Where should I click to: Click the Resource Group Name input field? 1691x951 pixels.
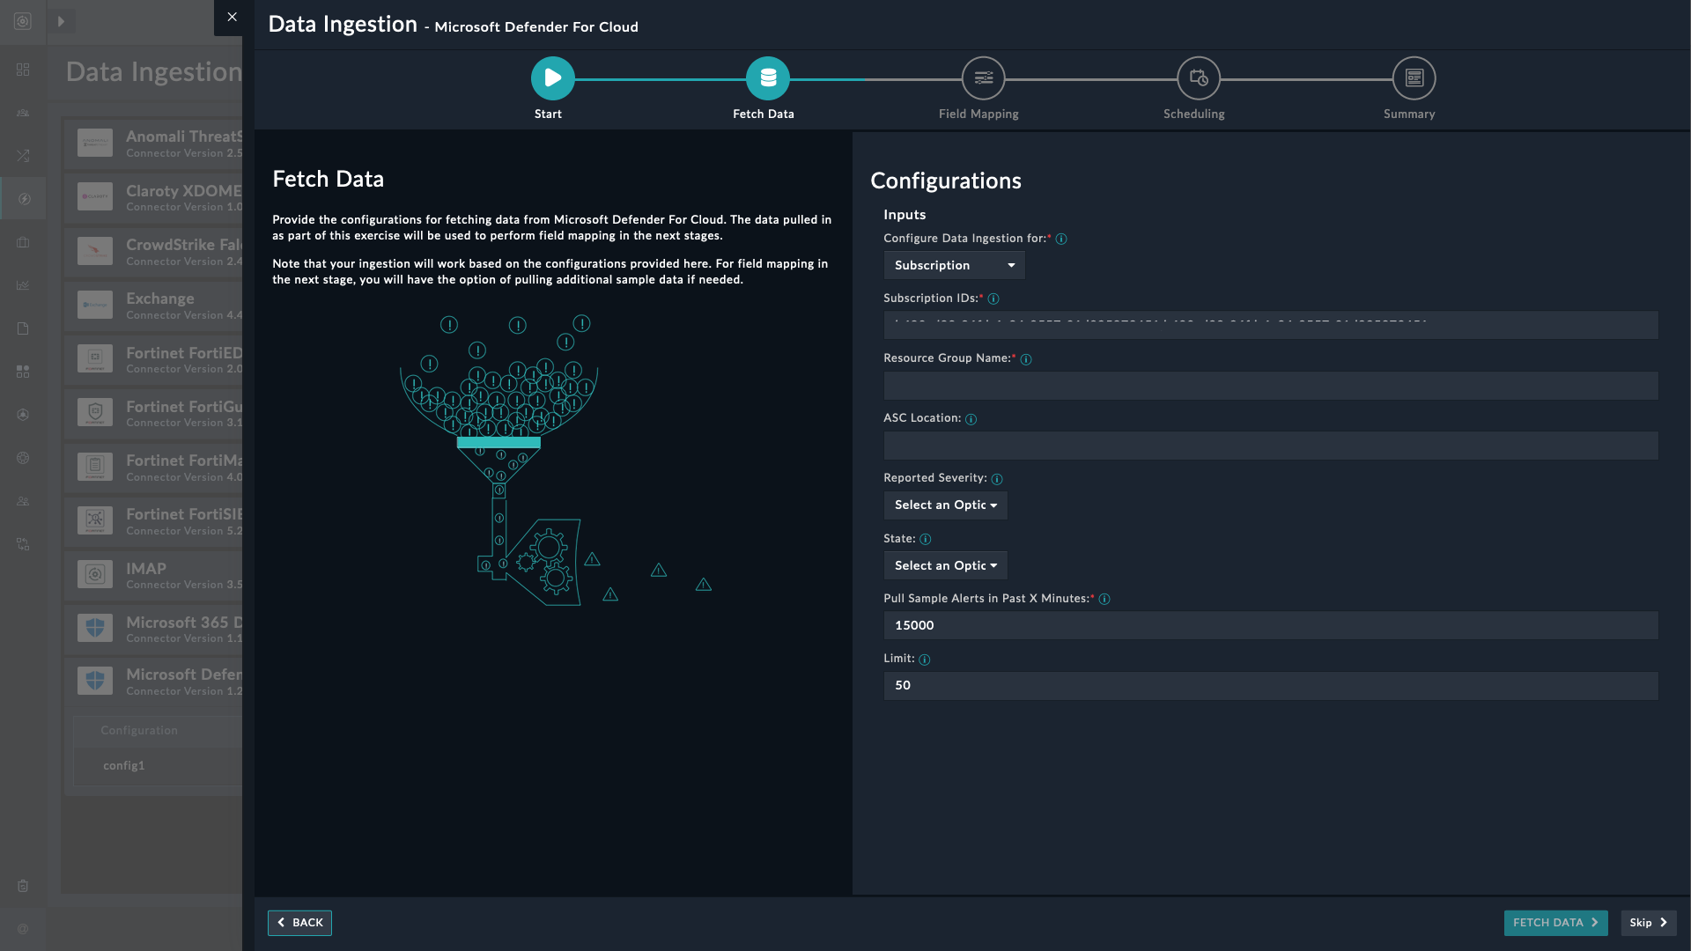coord(1270,386)
